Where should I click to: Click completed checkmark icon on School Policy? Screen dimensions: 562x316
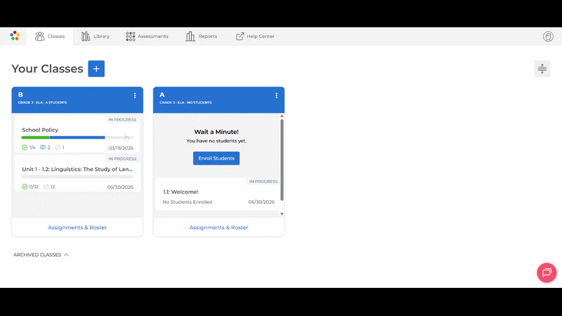tap(25, 147)
